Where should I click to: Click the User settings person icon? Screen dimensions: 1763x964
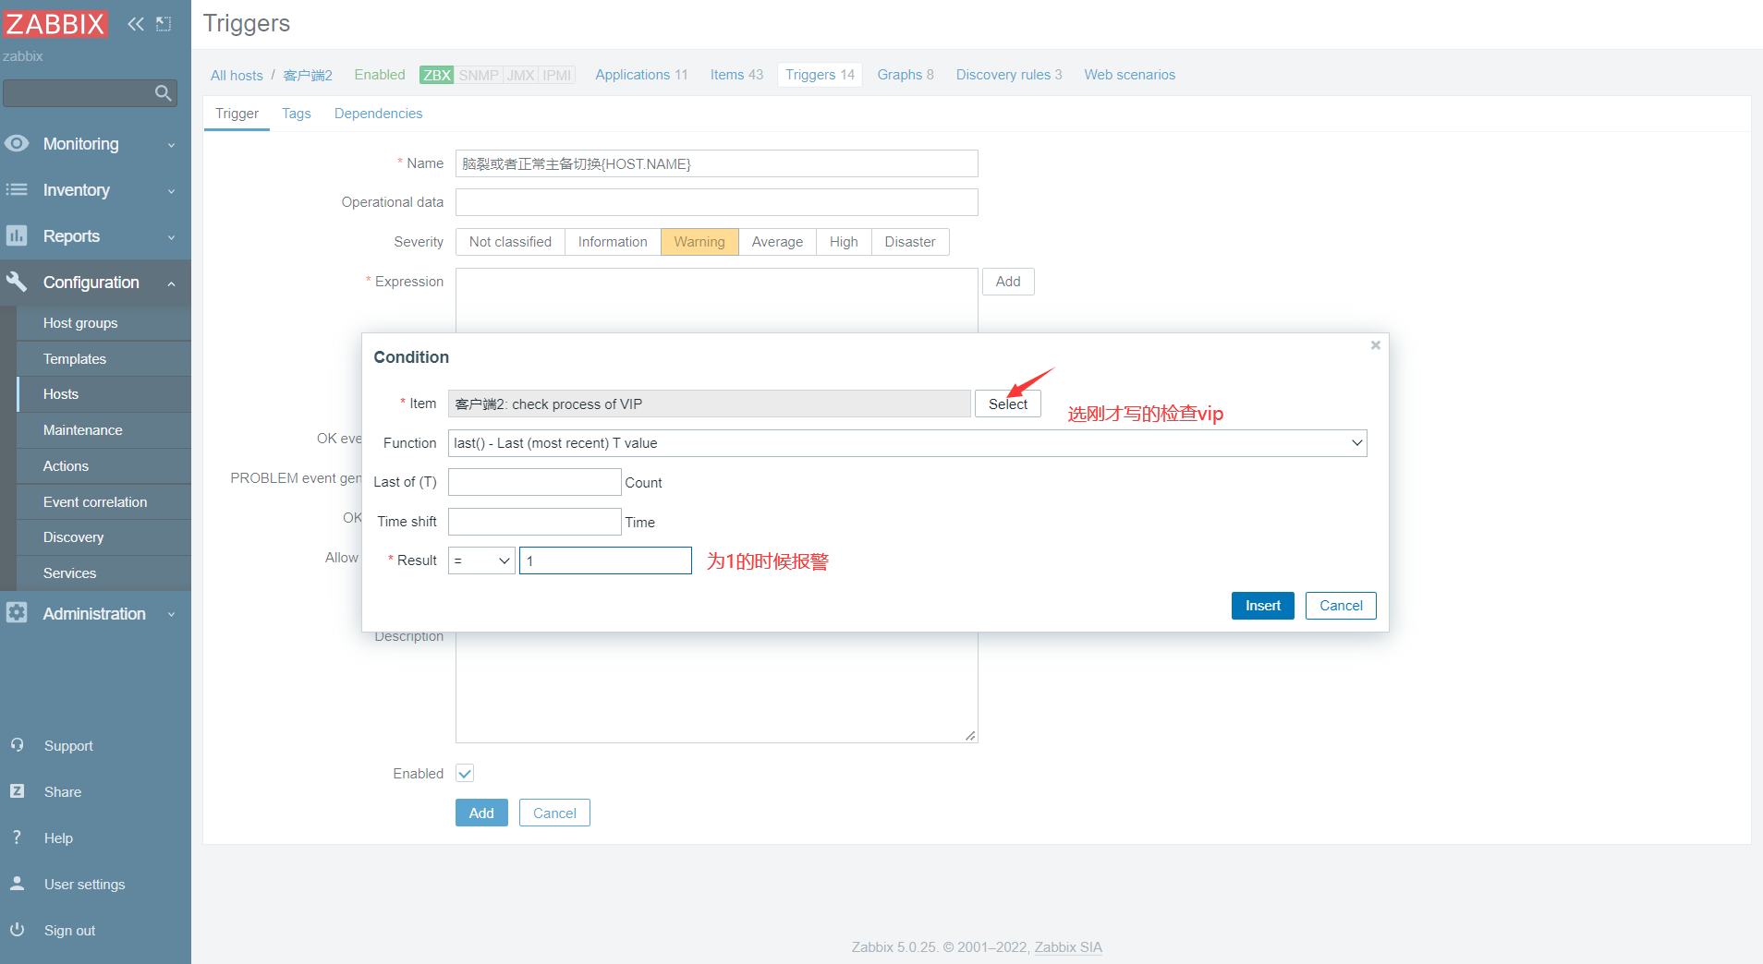pyautogui.click(x=17, y=884)
